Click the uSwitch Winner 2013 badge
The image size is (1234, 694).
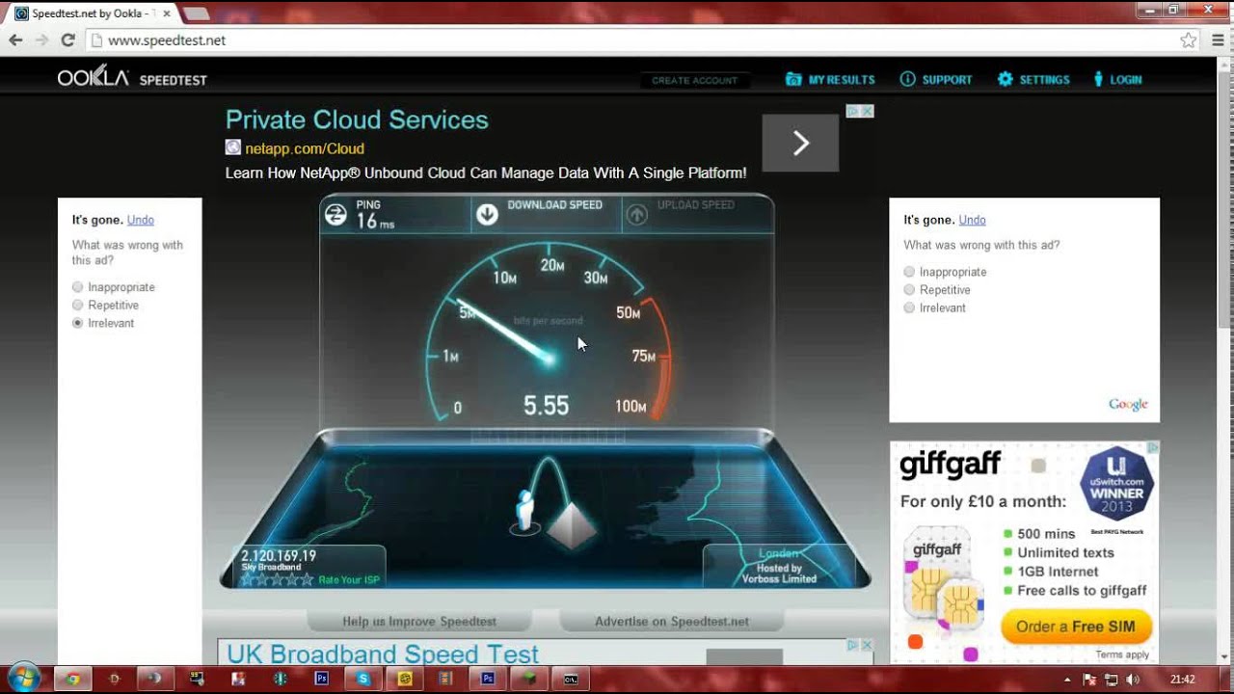pos(1117,485)
